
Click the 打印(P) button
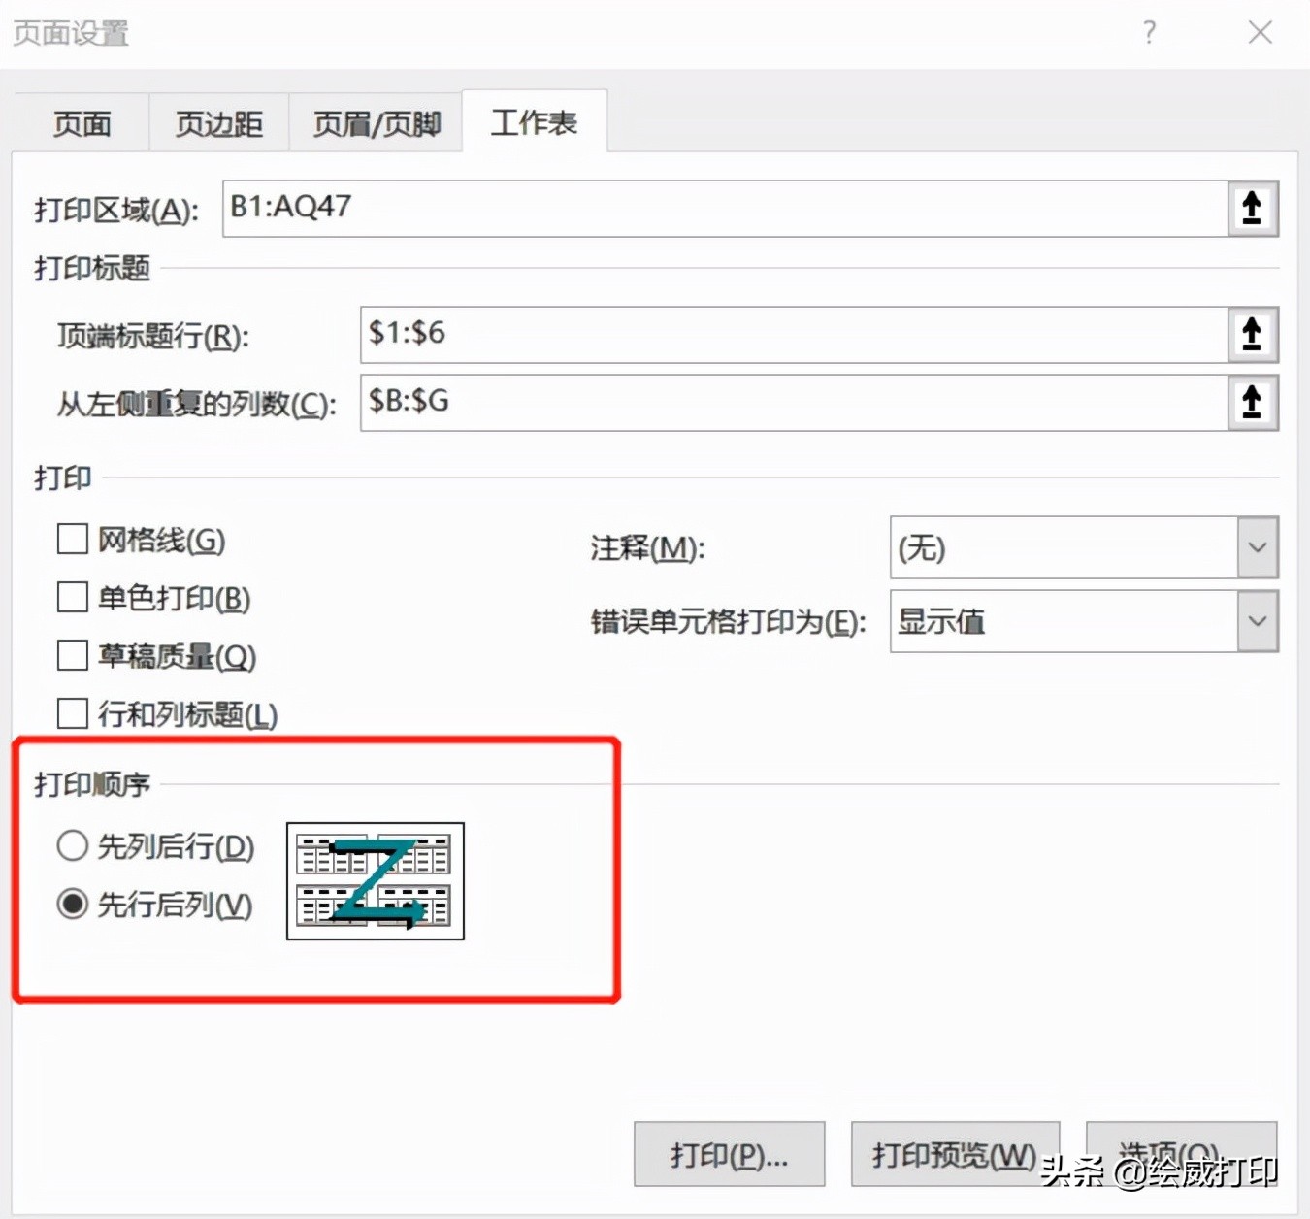(729, 1154)
